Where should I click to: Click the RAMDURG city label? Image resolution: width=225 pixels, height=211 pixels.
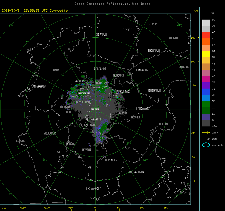click(x=80, y=81)
